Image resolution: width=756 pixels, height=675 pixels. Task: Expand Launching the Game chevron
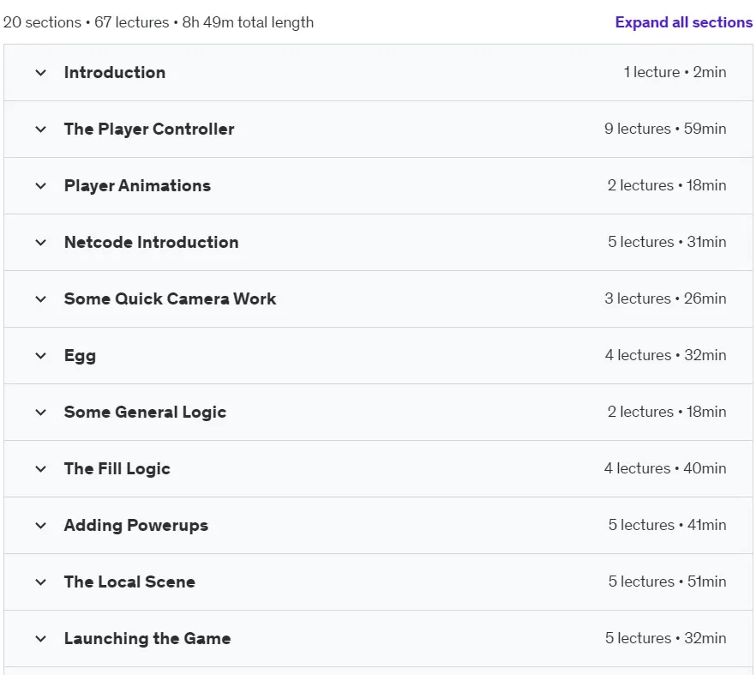41,638
